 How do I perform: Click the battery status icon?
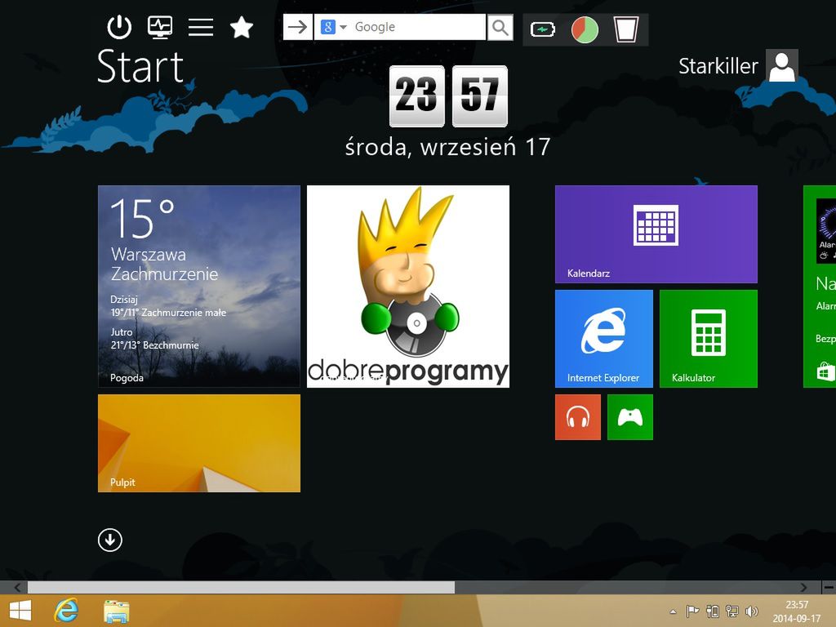543,30
